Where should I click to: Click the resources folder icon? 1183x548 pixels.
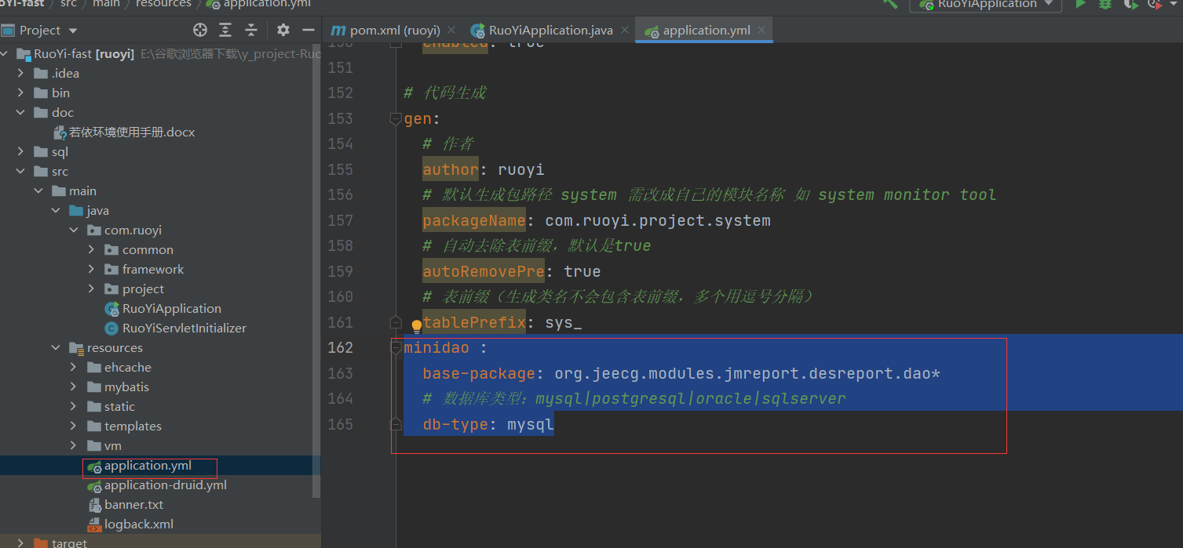click(76, 348)
